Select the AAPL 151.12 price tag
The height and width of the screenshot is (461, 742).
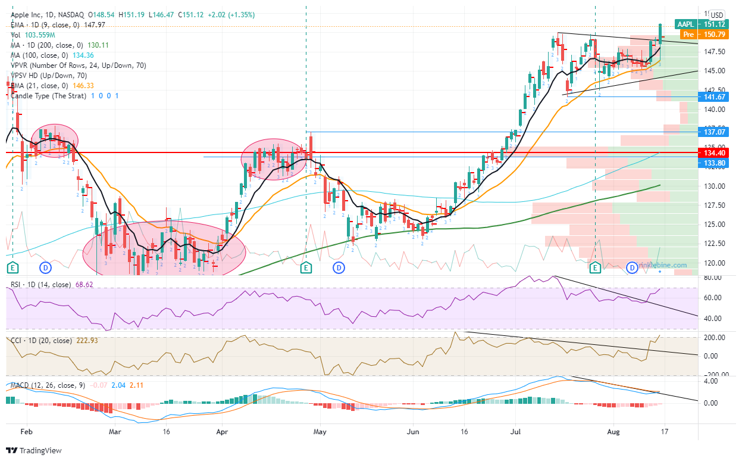coord(701,24)
